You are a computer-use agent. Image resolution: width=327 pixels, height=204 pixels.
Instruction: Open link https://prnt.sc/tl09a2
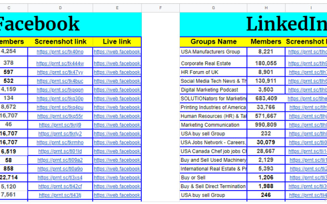[x=60, y=160]
